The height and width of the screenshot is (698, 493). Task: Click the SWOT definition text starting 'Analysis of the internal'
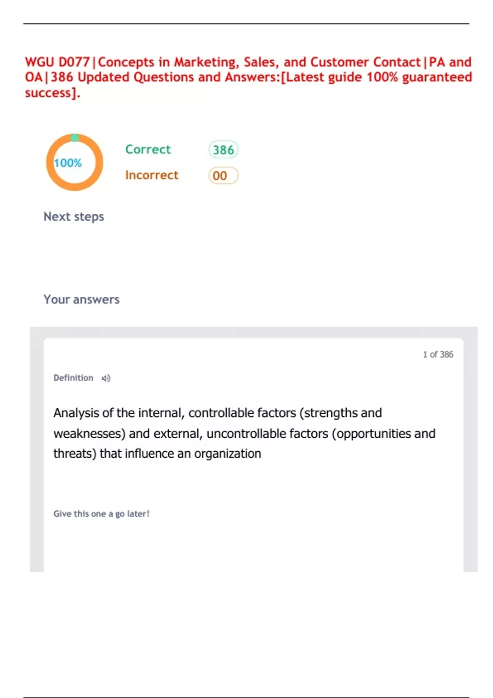(x=217, y=413)
